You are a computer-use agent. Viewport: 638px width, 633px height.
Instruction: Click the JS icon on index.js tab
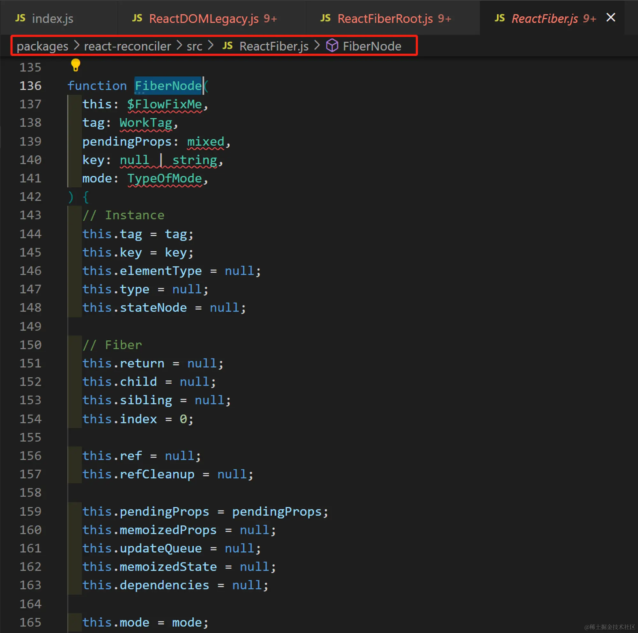pos(20,18)
